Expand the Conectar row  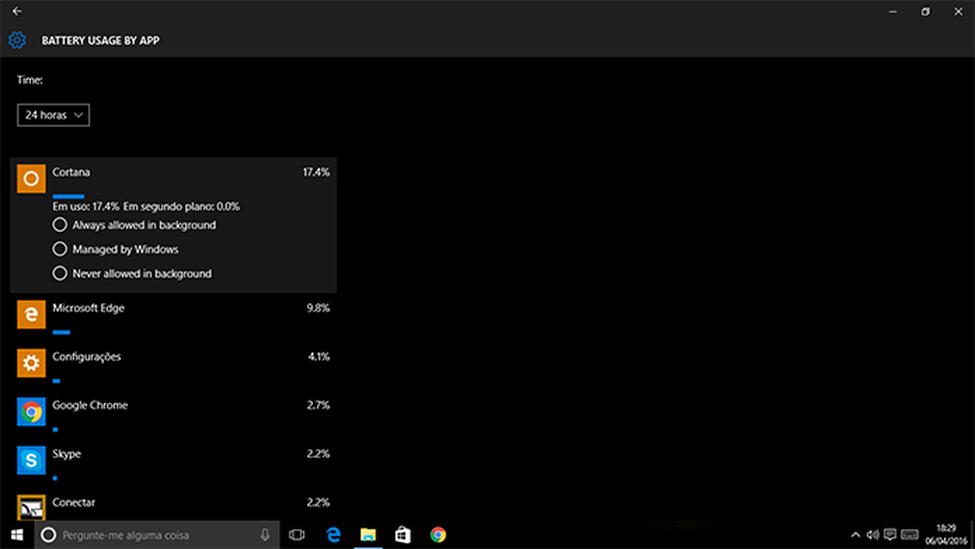click(173, 504)
